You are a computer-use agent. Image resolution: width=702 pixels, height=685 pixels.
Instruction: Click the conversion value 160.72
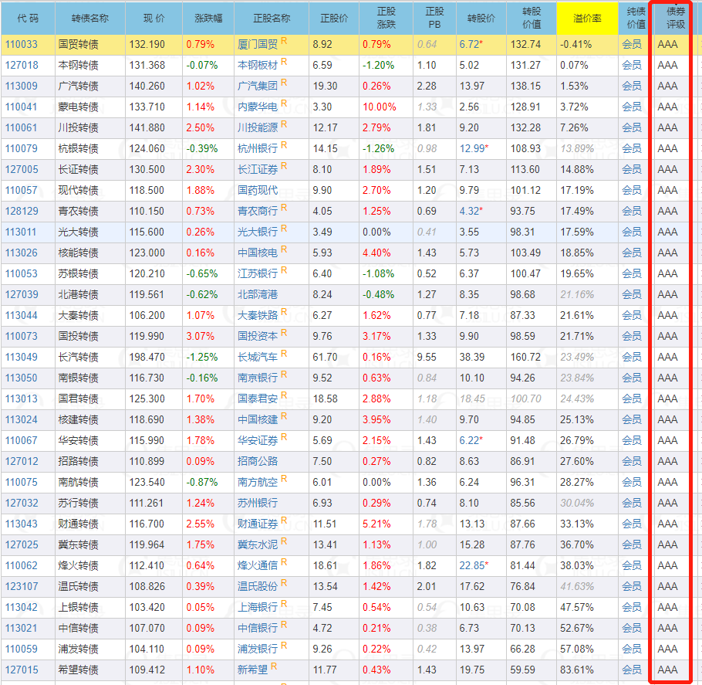click(x=525, y=358)
